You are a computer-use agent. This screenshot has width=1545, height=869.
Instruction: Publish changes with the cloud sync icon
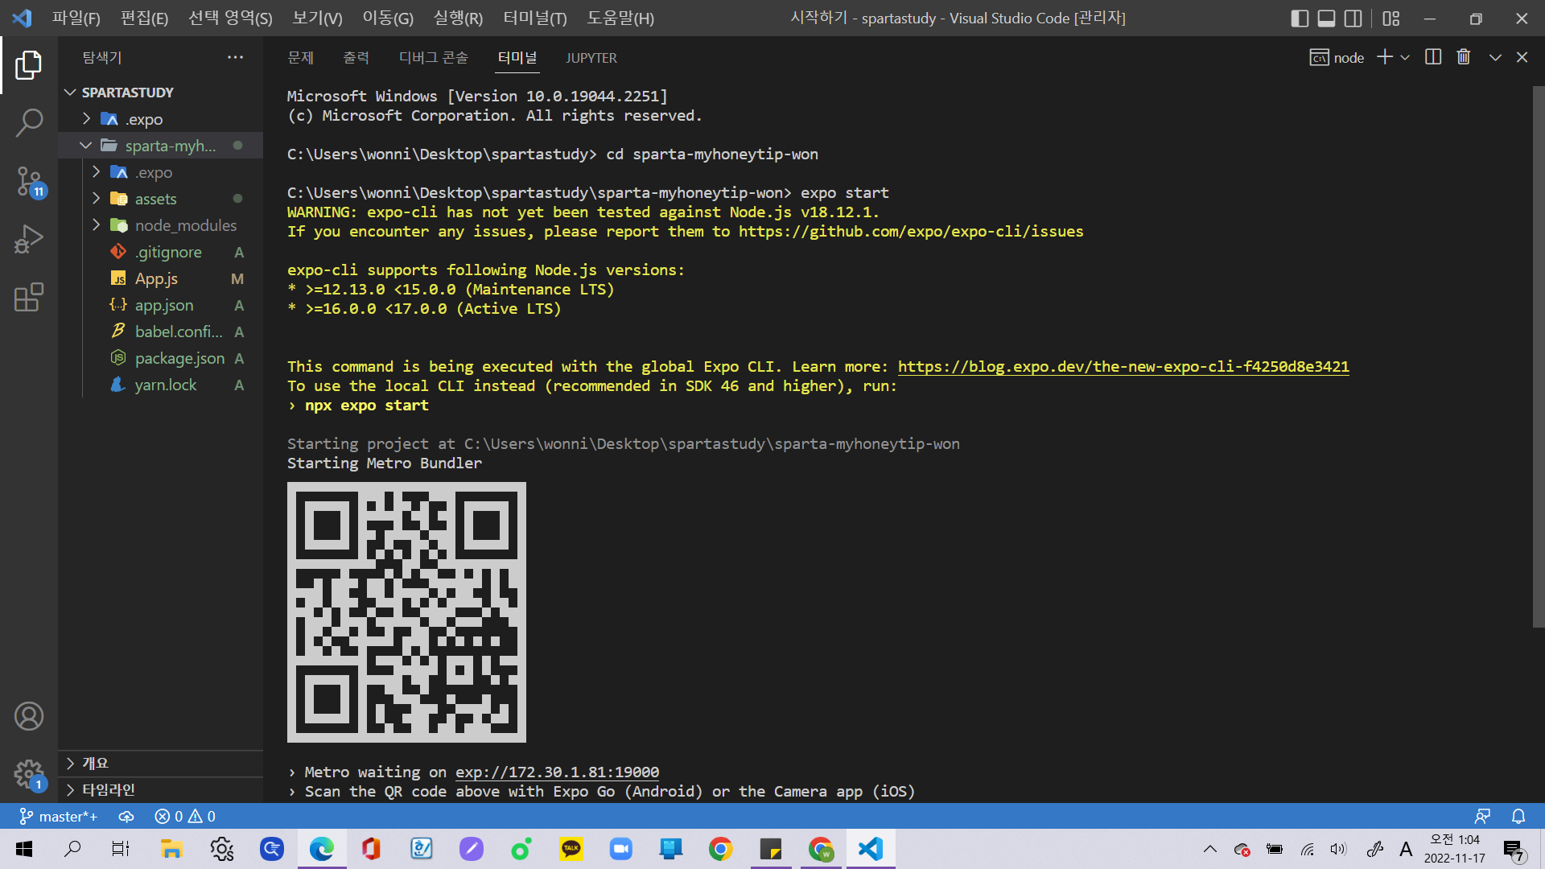coord(126,817)
